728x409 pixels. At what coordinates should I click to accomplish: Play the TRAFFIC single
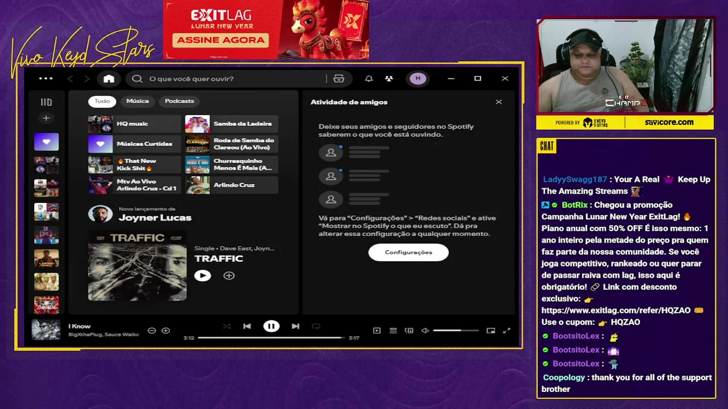[x=202, y=276]
